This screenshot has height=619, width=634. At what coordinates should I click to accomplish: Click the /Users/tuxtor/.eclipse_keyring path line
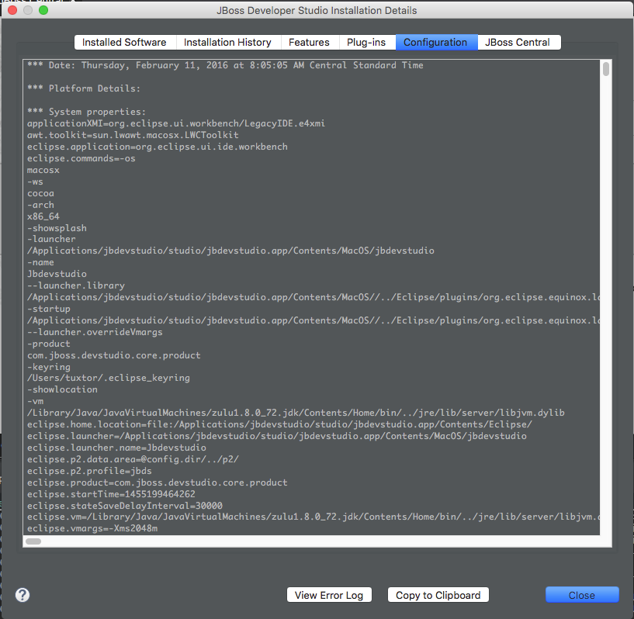[x=108, y=378]
